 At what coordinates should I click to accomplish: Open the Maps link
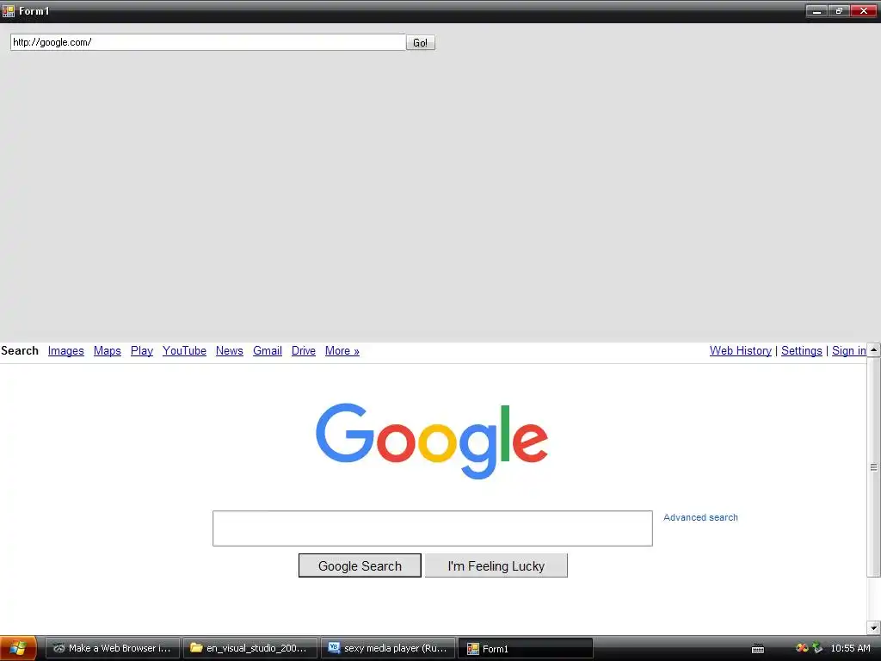pos(108,351)
